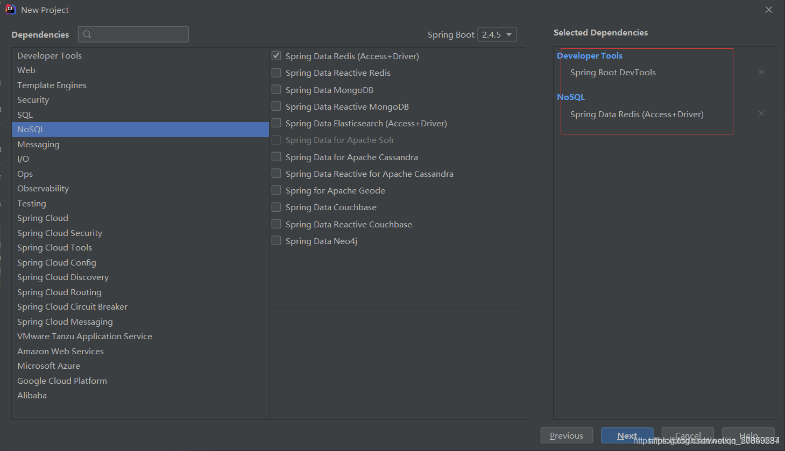Viewport: 785px width, 451px height.
Task: Check Spring Data MongoDB
Action: (276, 89)
